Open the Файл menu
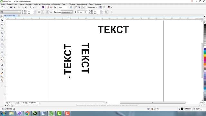The height and width of the screenshot is (116, 206). (3, 4)
